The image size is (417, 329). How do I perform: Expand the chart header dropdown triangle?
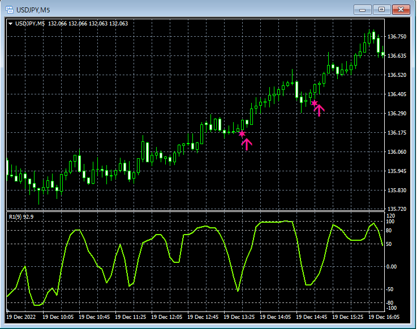tap(11, 24)
